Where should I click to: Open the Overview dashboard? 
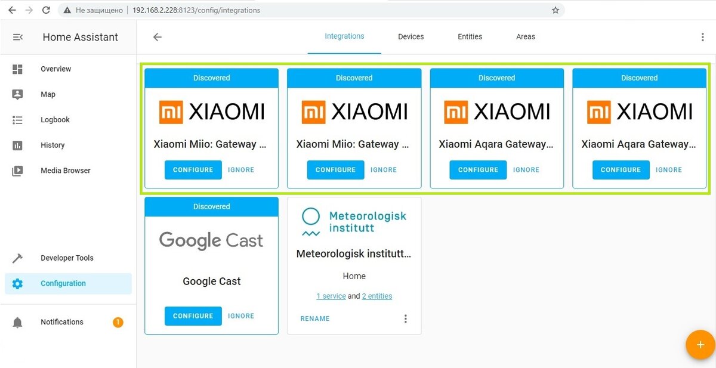(x=55, y=69)
